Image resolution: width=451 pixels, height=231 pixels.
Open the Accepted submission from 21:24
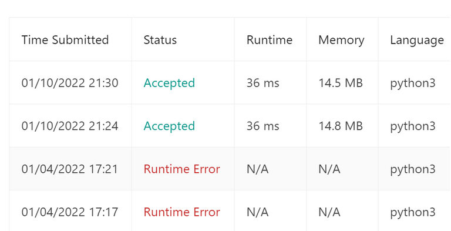click(169, 126)
